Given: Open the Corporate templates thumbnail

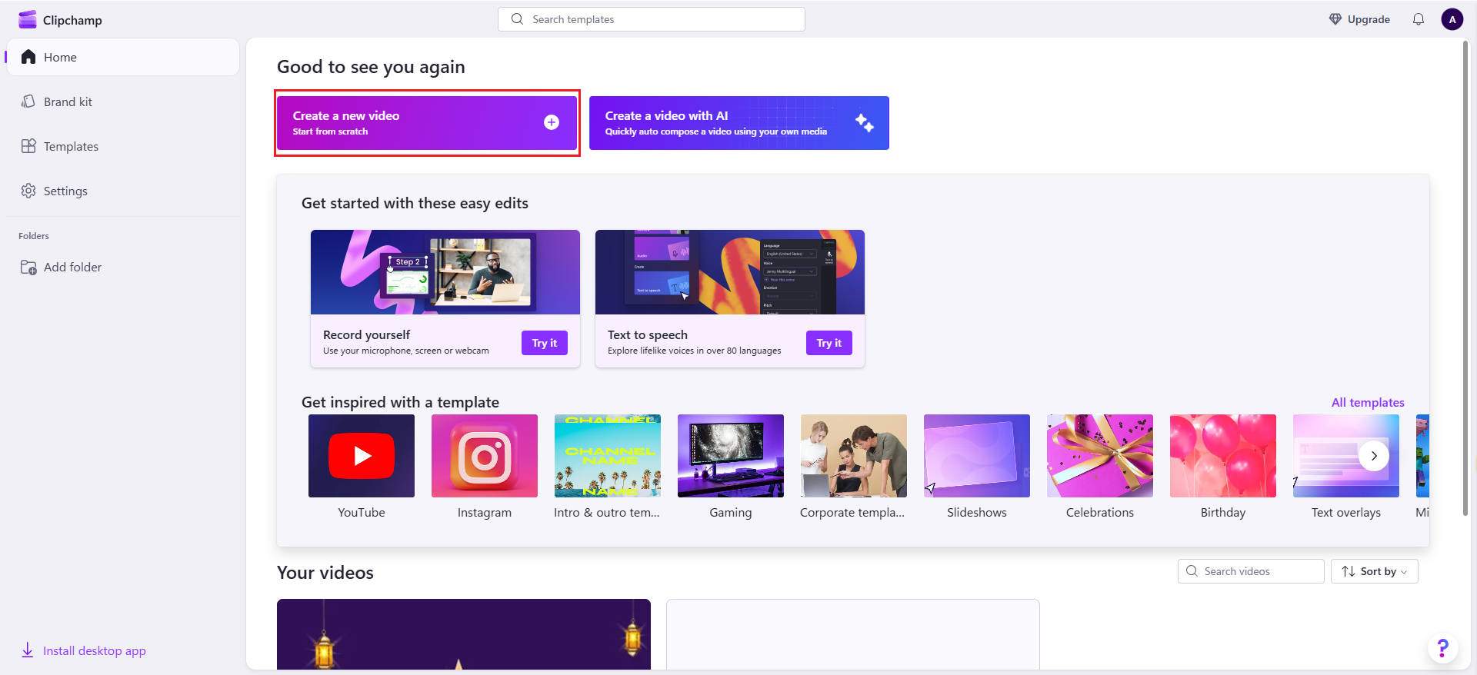Looking at the screenshot, I should (x=854, y=456).
